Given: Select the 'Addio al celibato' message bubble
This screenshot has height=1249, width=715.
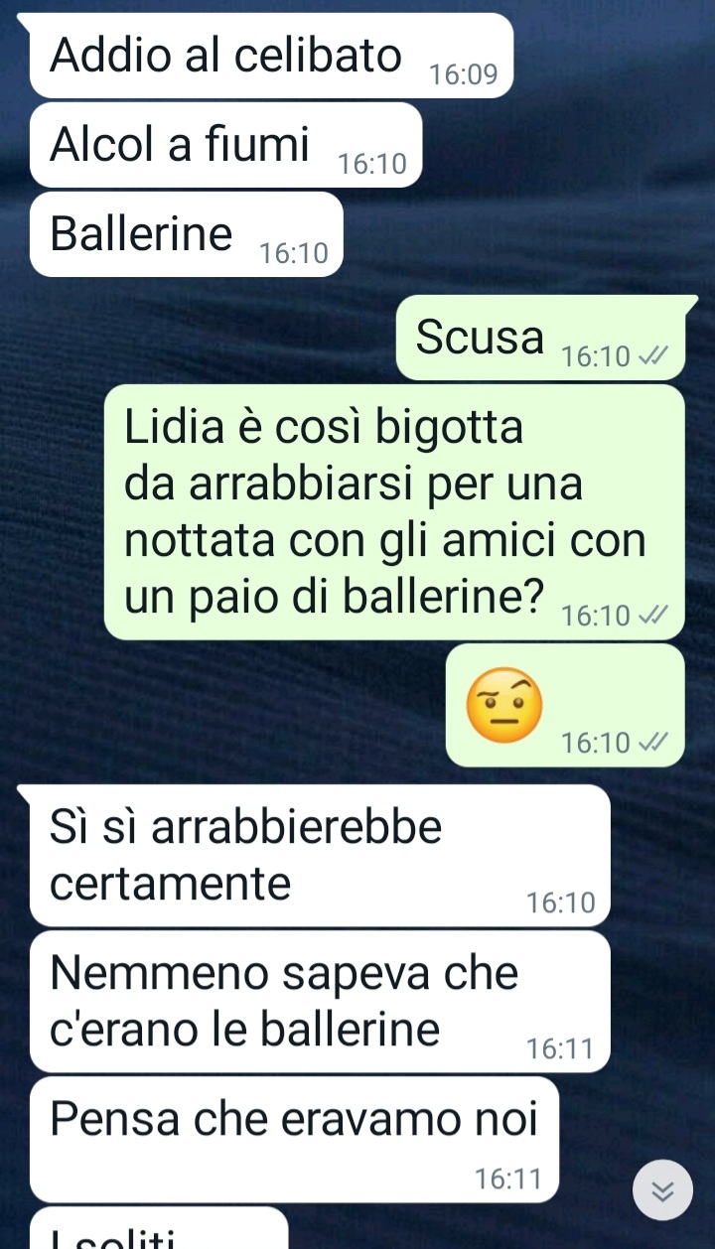Looking at the screenshot, I should 271,56.
